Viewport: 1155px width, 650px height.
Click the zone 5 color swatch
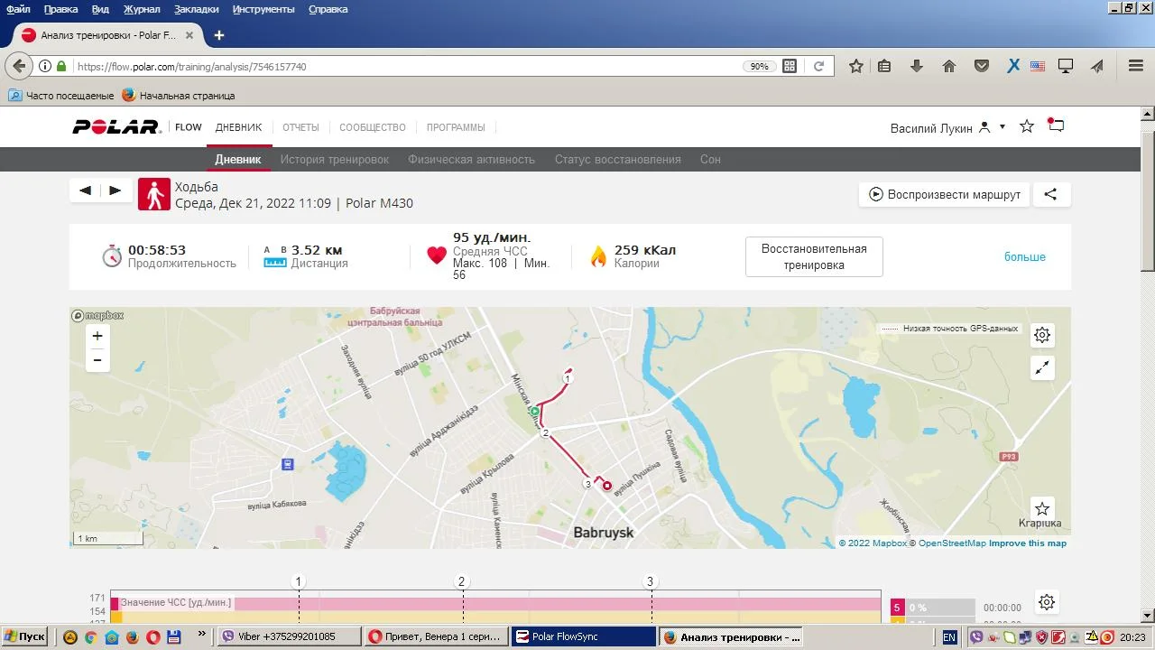897,608
